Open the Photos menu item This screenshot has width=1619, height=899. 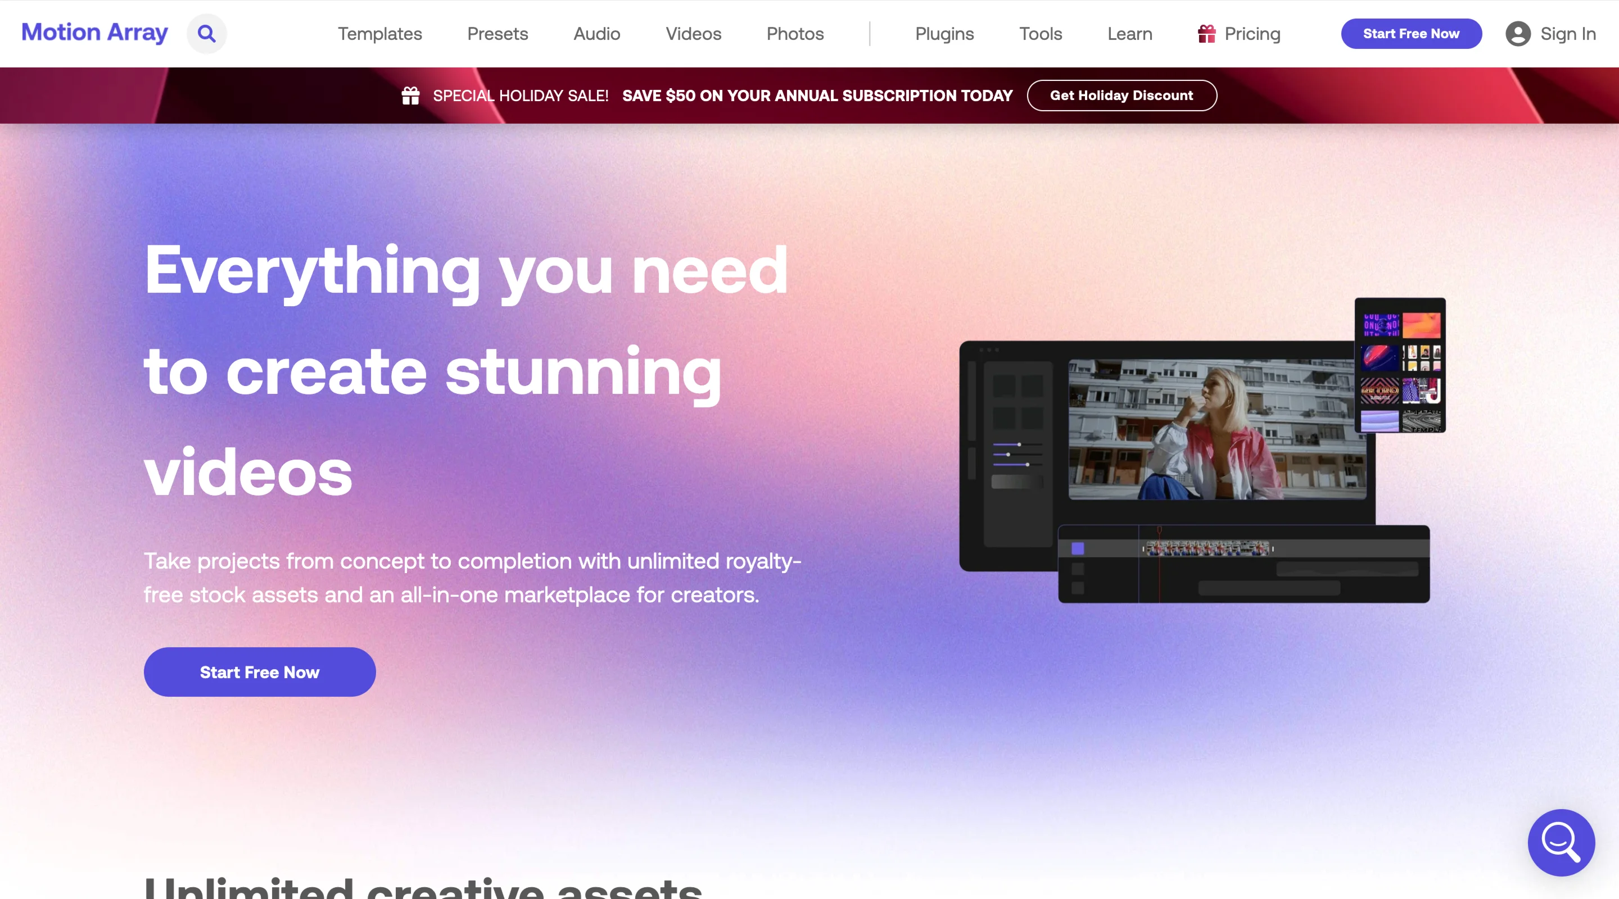click(794, 33)
